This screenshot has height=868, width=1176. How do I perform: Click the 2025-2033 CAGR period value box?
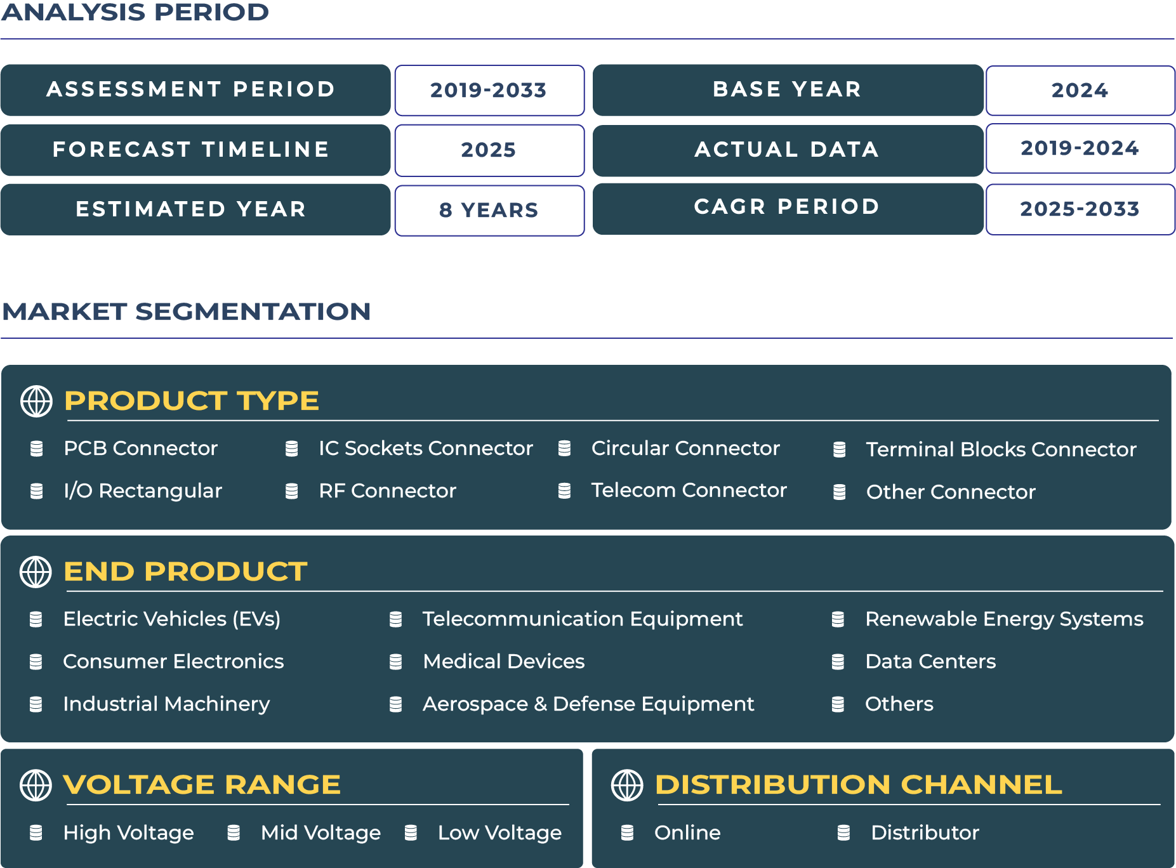[1080, 209]
